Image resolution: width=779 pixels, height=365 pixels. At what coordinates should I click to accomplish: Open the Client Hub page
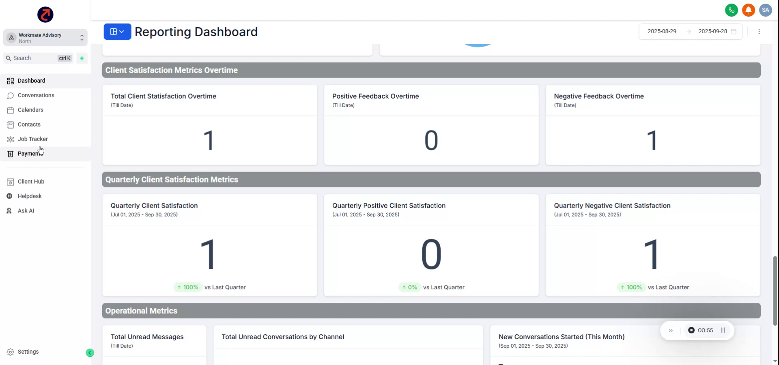tap(31, 182)
